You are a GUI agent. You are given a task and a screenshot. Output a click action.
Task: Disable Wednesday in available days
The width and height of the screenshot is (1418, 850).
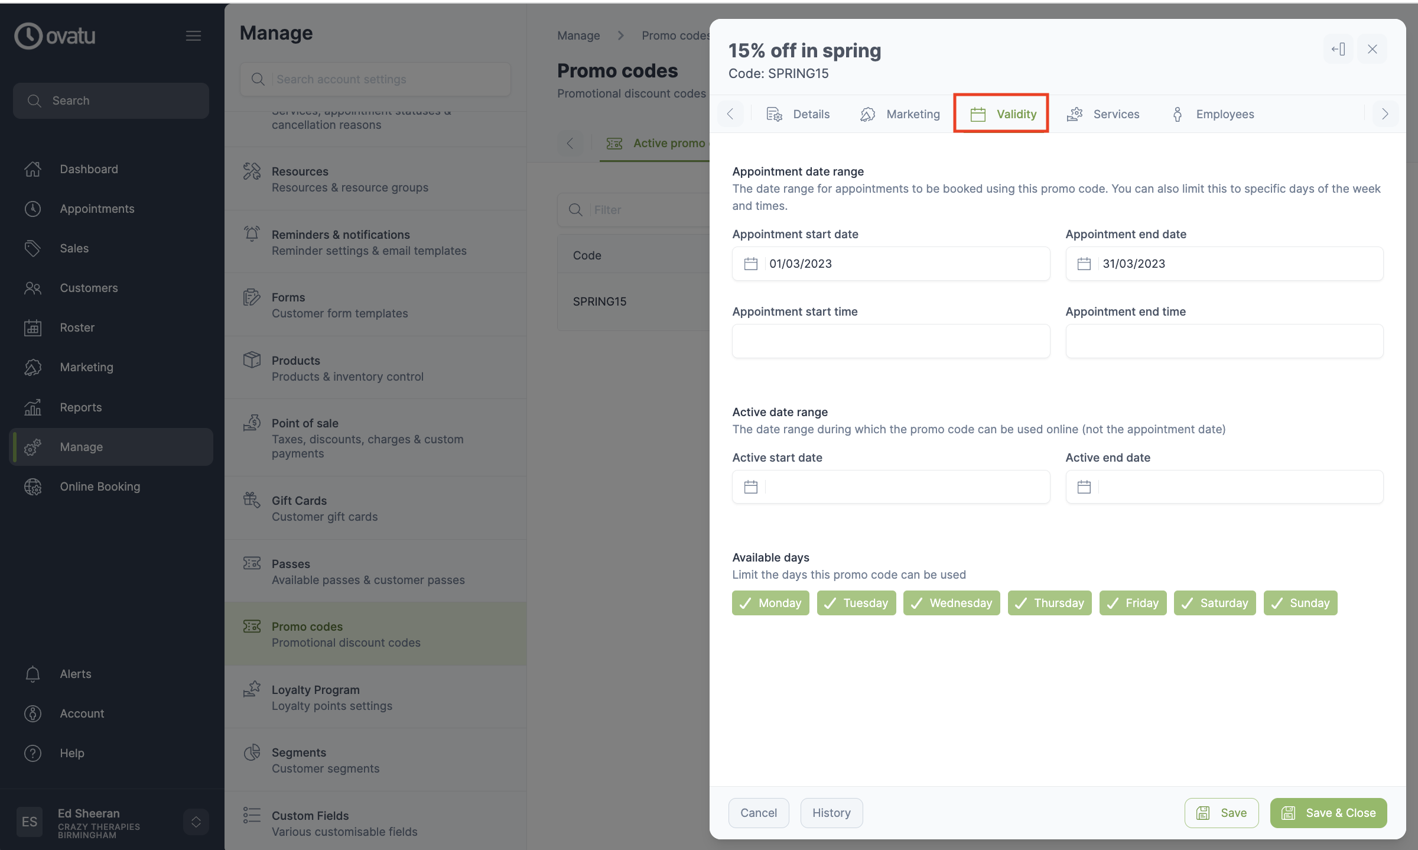pyautogui.click(x=951, y=603)
